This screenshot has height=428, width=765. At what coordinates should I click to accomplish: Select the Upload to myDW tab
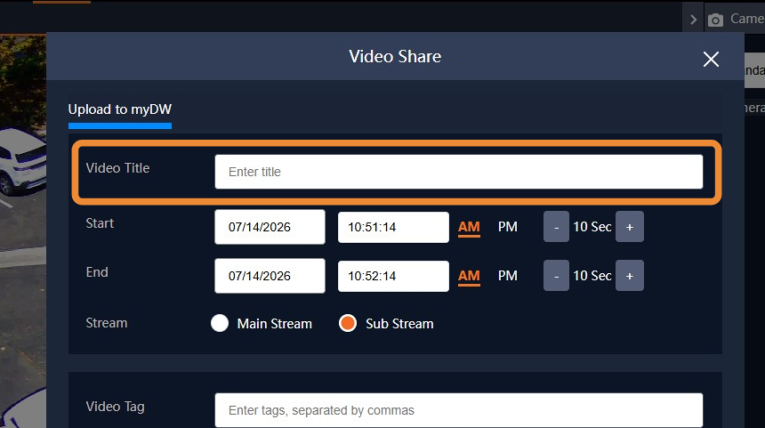[x=120, y=109]
